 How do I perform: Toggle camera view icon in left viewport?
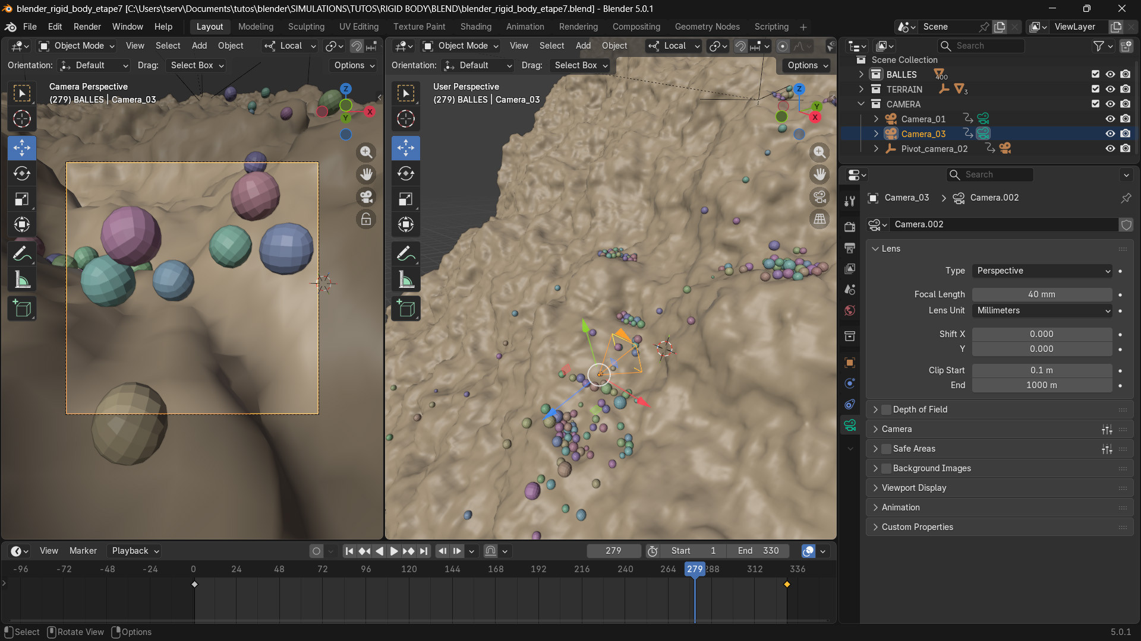[366, 196]
